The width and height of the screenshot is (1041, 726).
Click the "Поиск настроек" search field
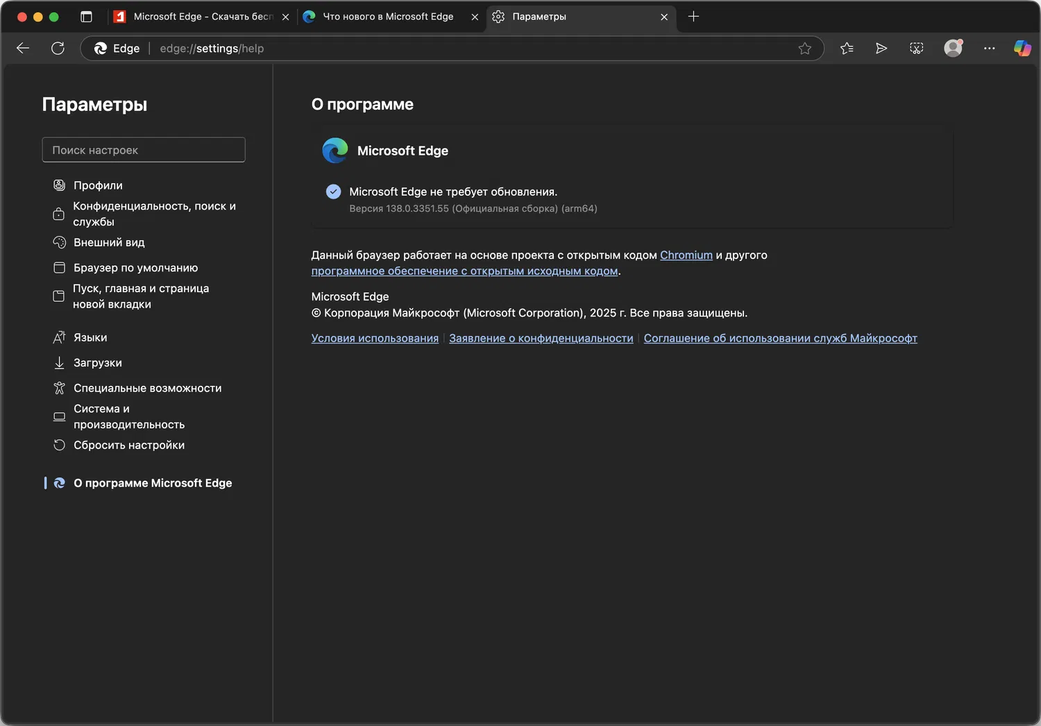click(144, 150)
